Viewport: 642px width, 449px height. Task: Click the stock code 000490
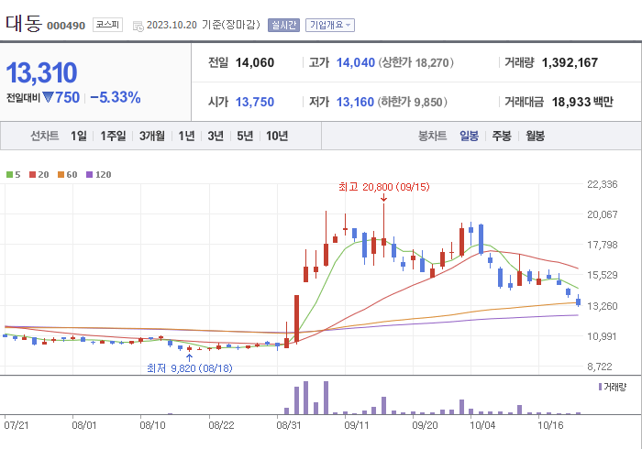[66, 26]
